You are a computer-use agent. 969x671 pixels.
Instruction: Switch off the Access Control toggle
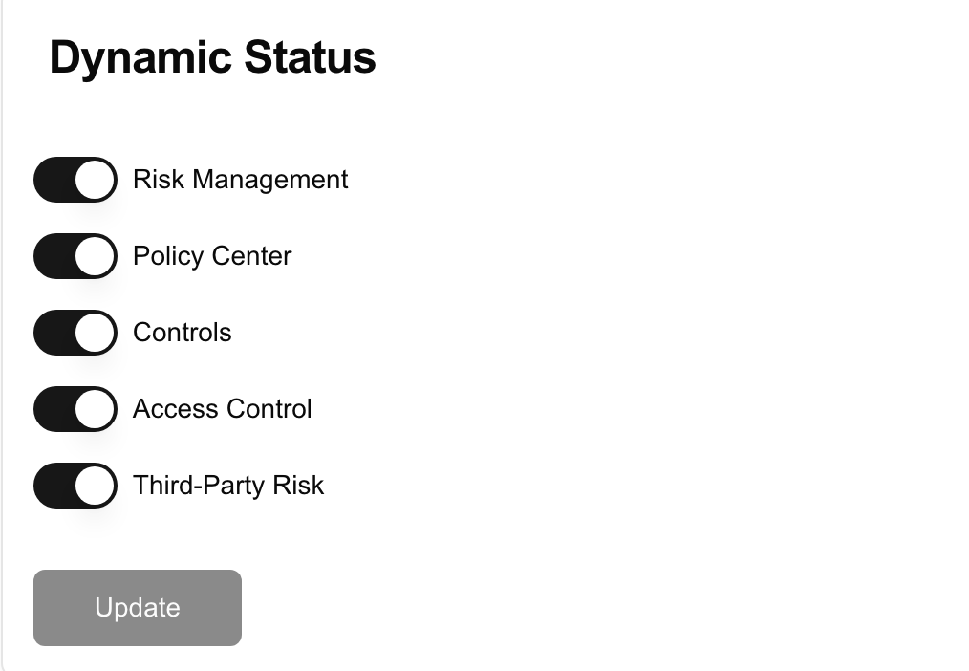(75, 409)
